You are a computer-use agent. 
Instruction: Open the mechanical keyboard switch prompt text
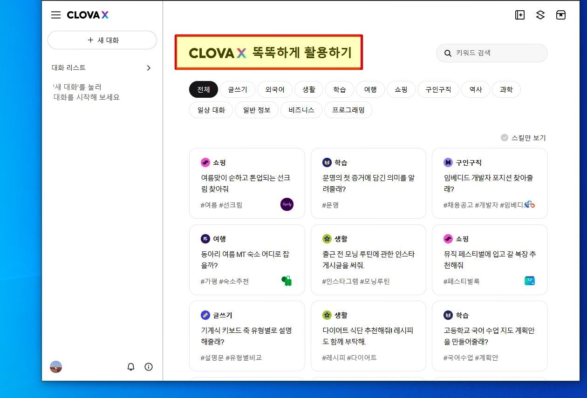tap(246, 336)
